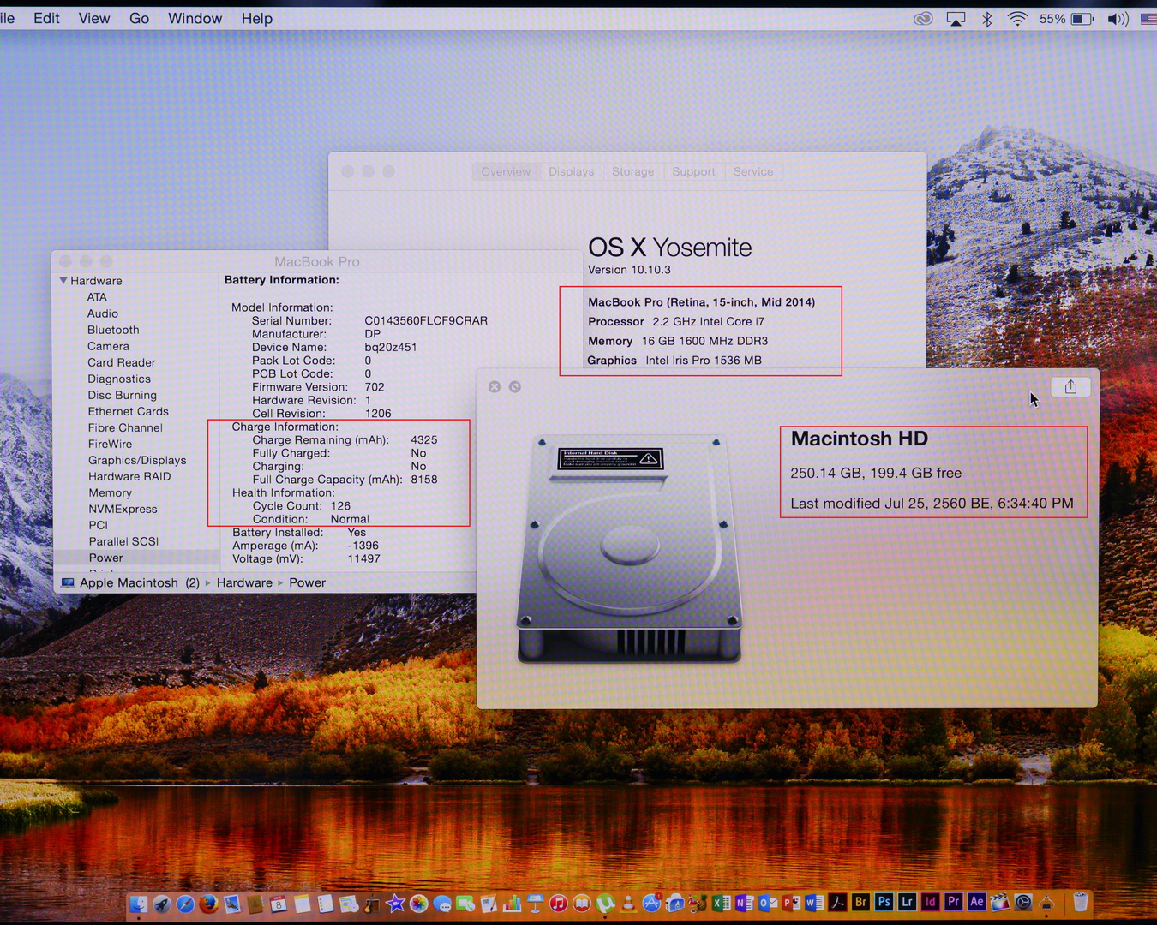Open Microsoft OneNote from the Dock

(745, 903)
